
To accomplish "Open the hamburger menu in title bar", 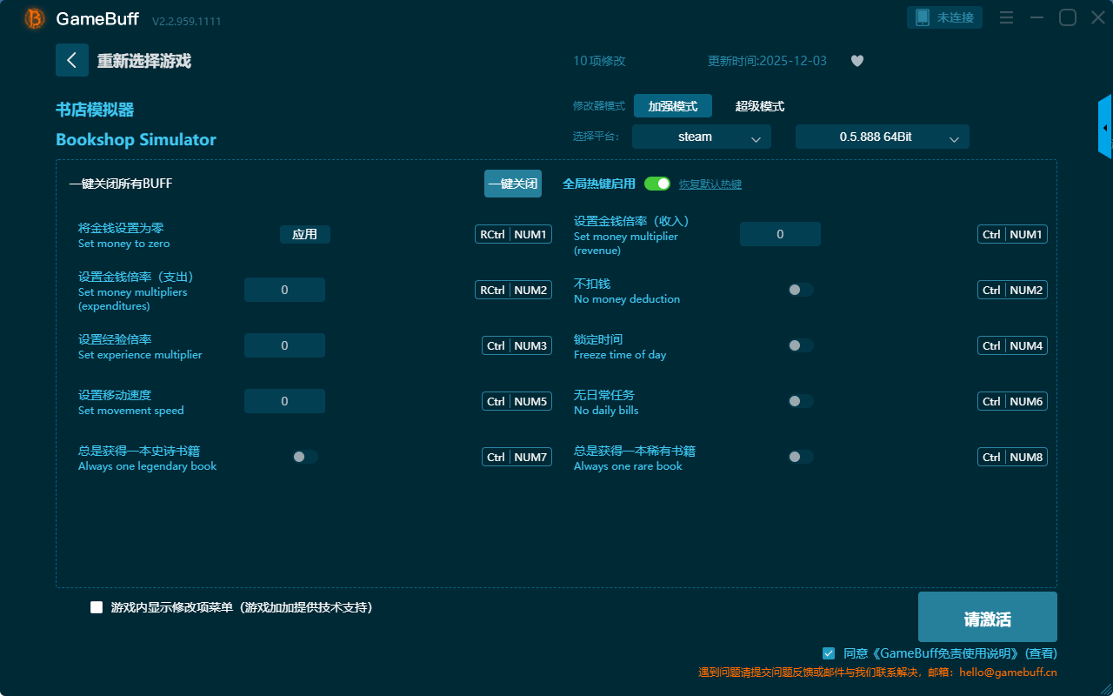I will [1006, 17].
